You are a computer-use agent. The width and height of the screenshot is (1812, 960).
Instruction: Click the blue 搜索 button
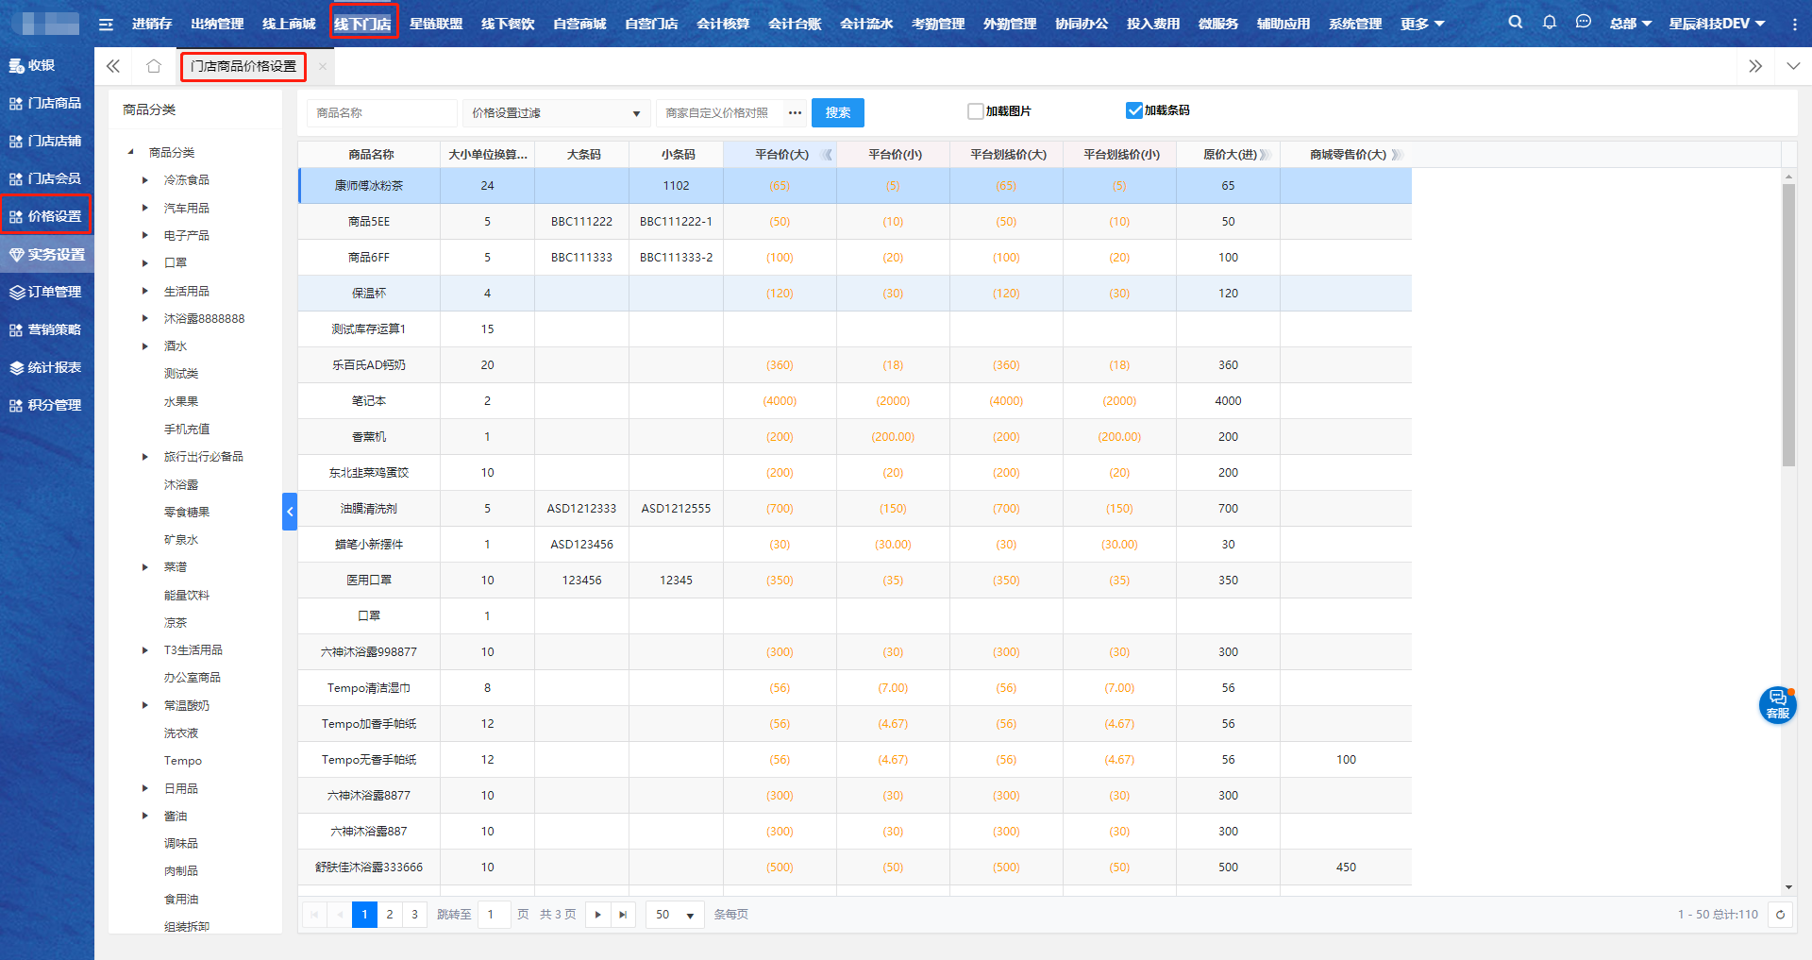[x=837, y=113]
